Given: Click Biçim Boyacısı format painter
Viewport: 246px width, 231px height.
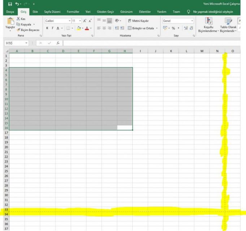Looking at the screenshot, I should click(x=28, y=30).
